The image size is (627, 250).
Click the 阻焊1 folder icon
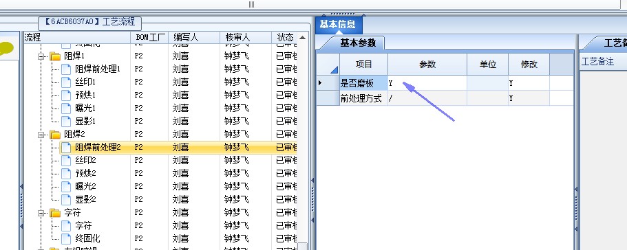(55, 56)
